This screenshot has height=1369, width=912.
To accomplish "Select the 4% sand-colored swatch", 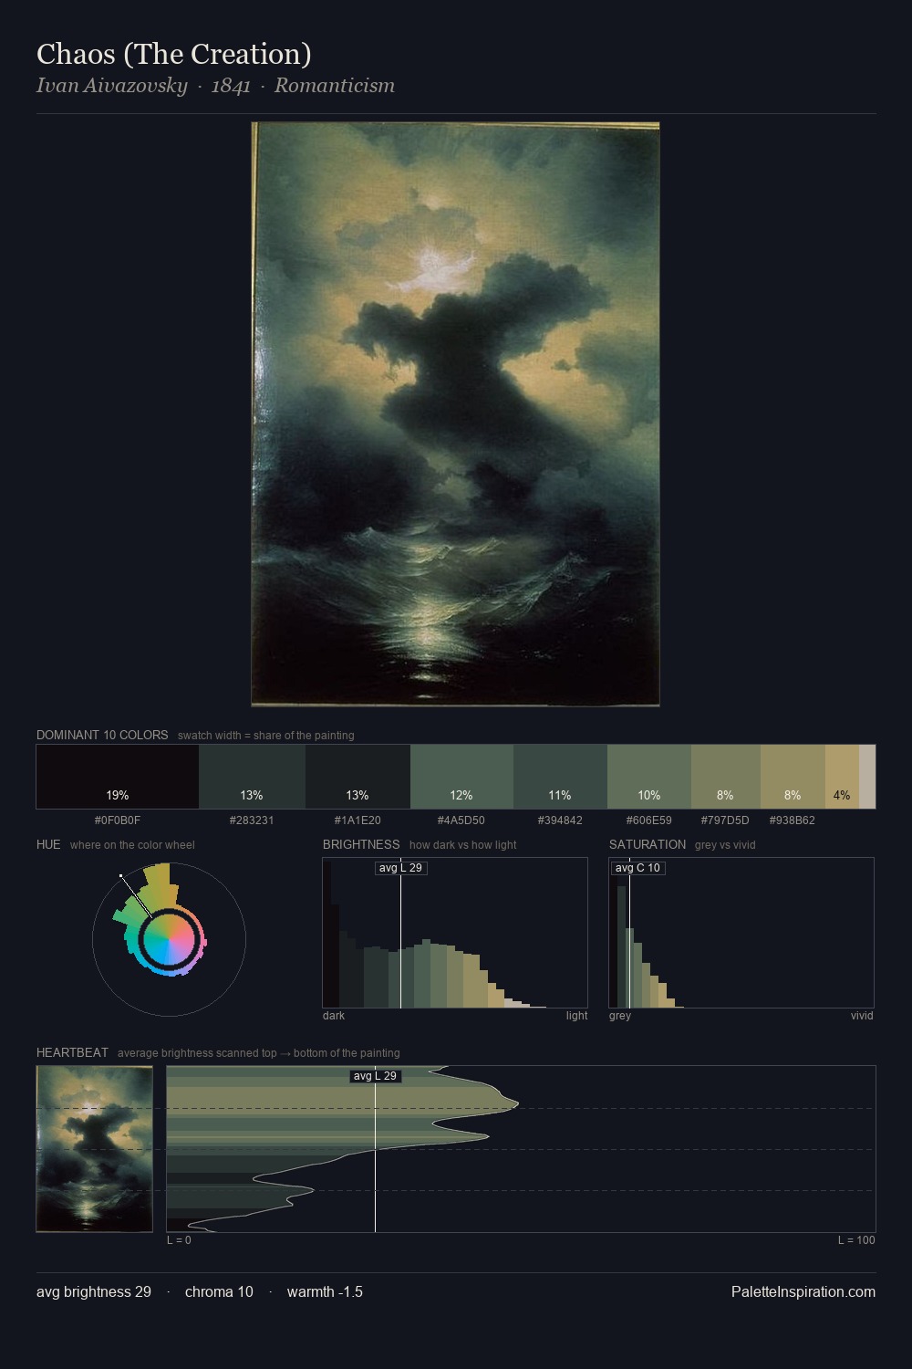I will [842, 777].
